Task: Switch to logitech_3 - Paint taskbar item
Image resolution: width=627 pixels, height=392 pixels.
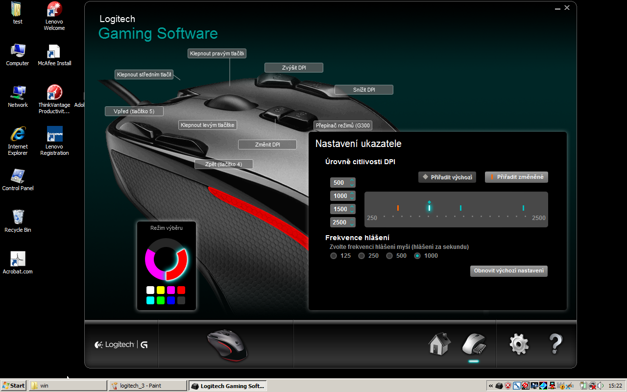Action: (147, 386)
